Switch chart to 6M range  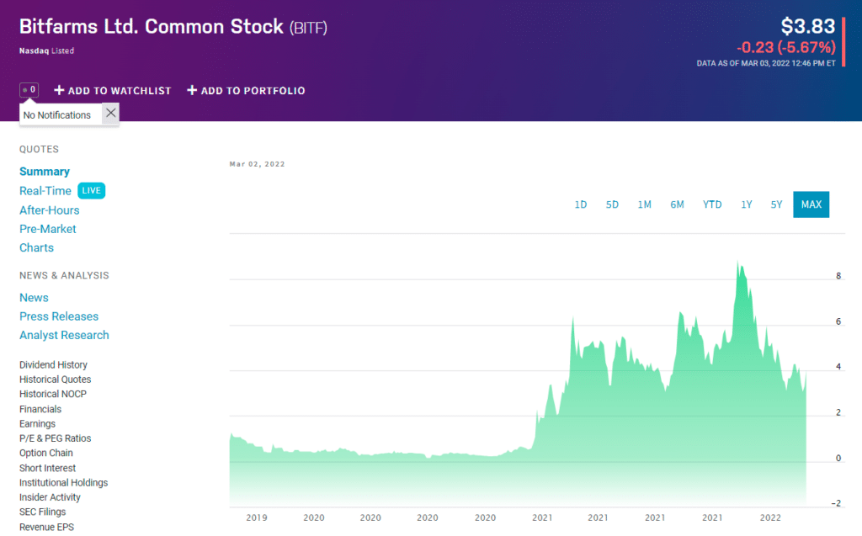(x=677, y=204)
